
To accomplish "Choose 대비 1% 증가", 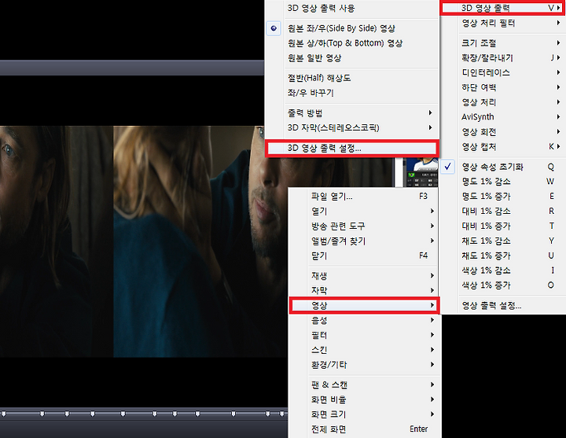I will [x=503, y=226].
